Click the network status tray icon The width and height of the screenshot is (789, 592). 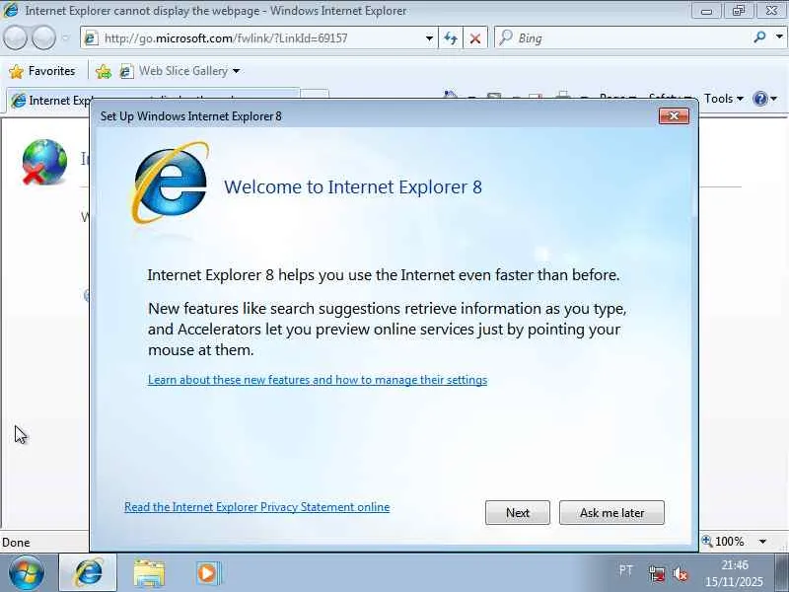click(x=656, y=573)
